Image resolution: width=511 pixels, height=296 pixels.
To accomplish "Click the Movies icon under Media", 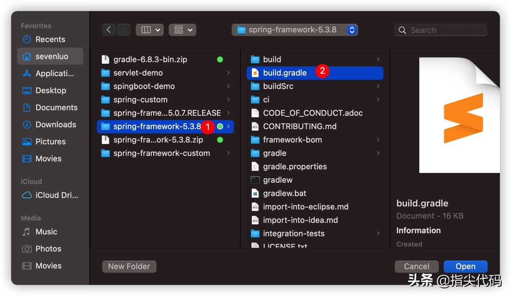I will pos(27,266).
